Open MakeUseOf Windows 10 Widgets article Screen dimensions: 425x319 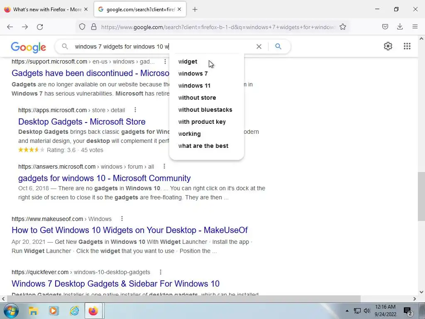click(x=129, y=230)
